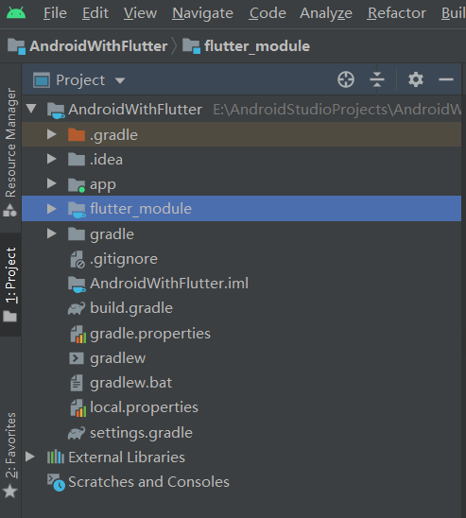
Task: Click the Collapse All icon
Action: pos(377,79)
